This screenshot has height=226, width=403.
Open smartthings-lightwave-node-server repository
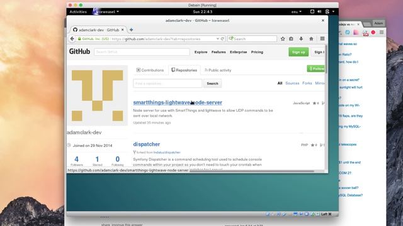pyautogui.click(x=178, y=102)
